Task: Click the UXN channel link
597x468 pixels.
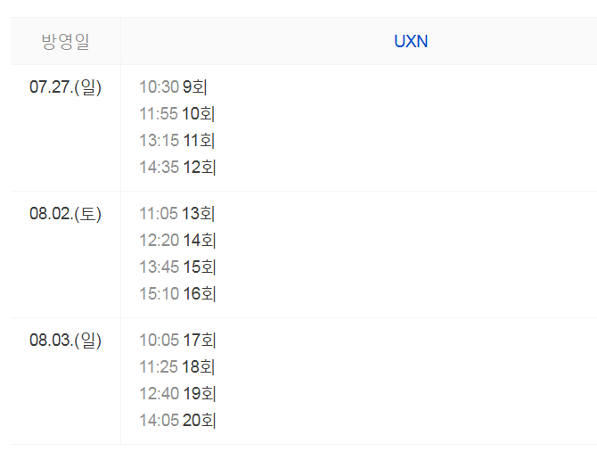Action: pos(411,42)
